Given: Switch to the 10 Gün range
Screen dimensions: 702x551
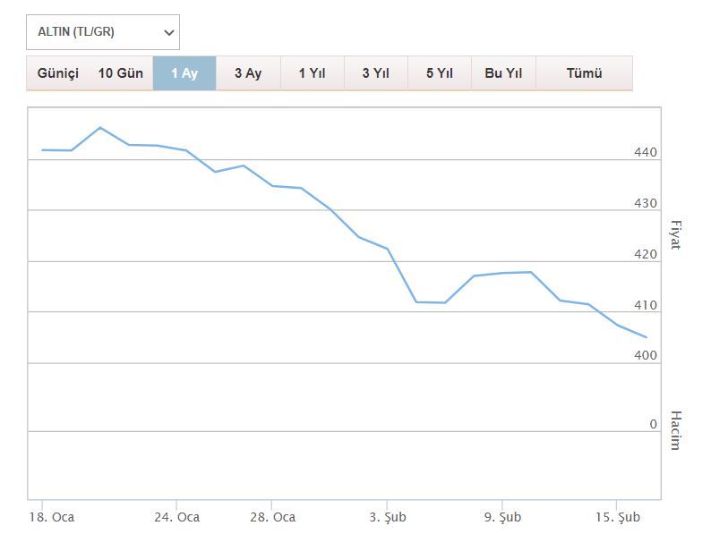Looking at the screenshot, I should 120,73.
